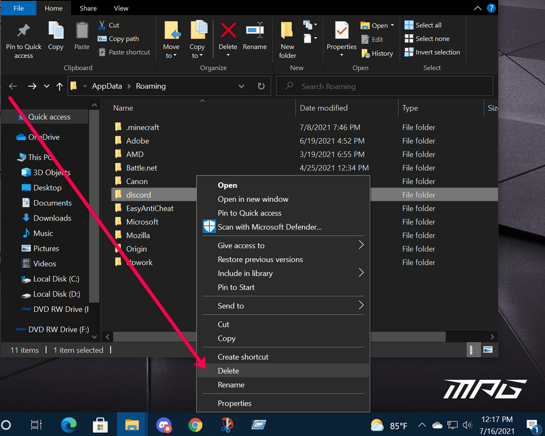Click the Pin to Quick access ribbon icon

[23, 38]
